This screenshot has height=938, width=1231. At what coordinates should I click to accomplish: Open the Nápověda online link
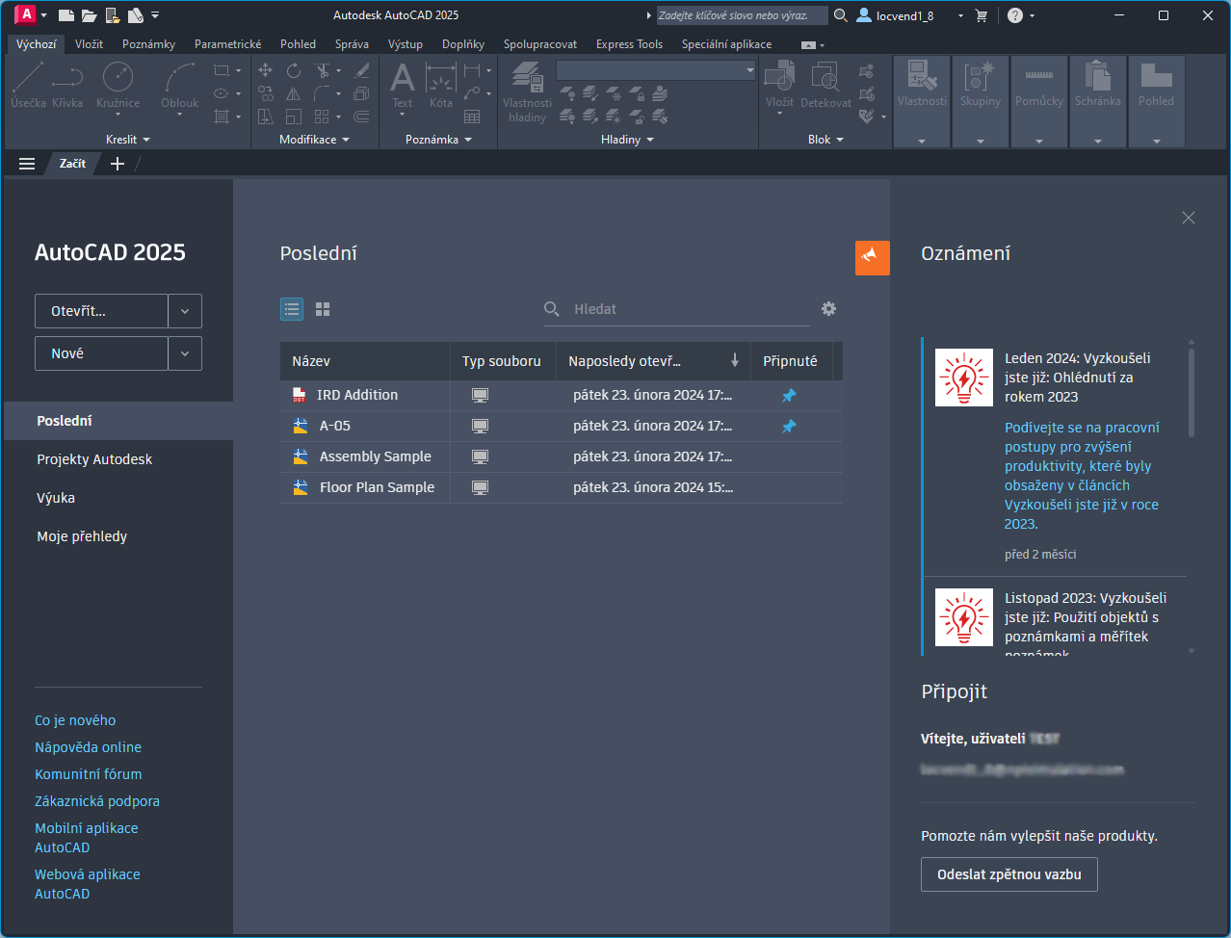coord(88,747)
